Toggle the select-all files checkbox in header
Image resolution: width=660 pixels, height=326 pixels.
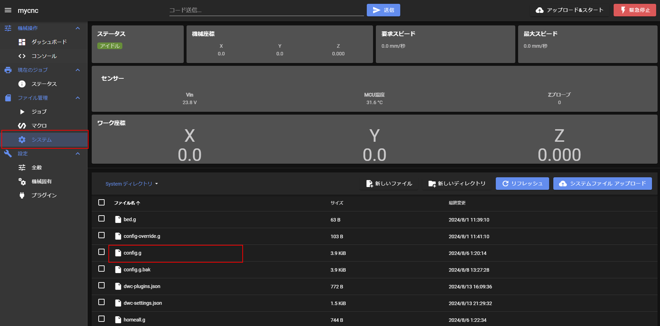coord(101,202)
